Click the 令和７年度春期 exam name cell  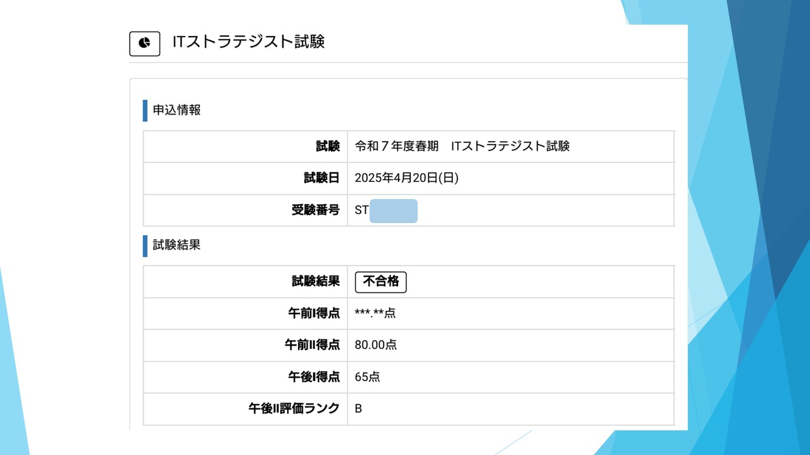click(463, 147)
